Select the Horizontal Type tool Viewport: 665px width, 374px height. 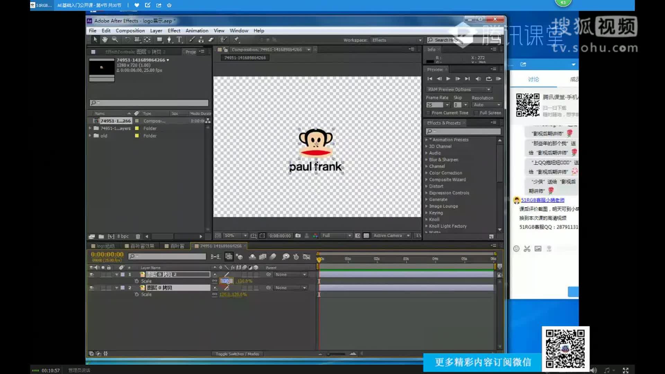tap(179, 40)
